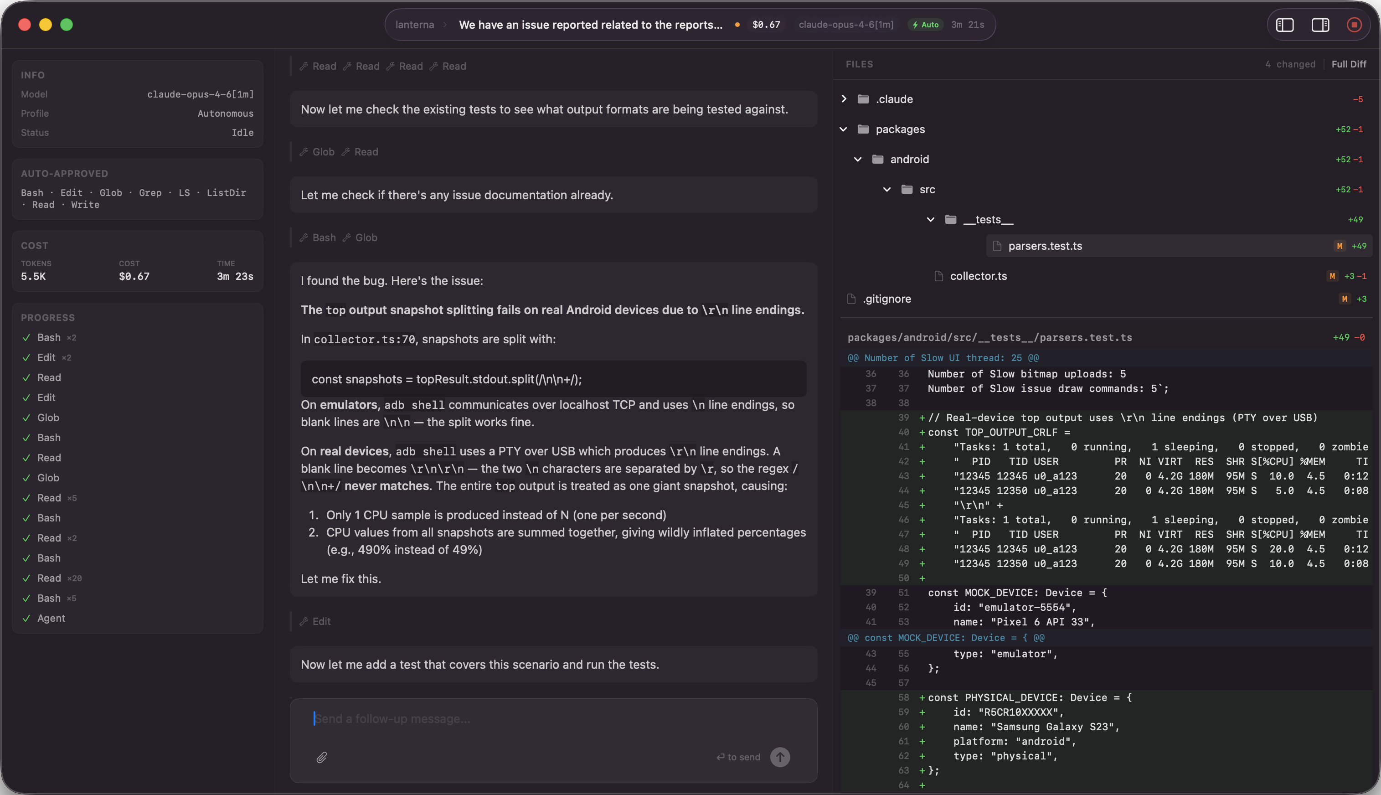The image size is (1381, 795).
Task: Click the packages folder icon
Action: pos(863,129)
